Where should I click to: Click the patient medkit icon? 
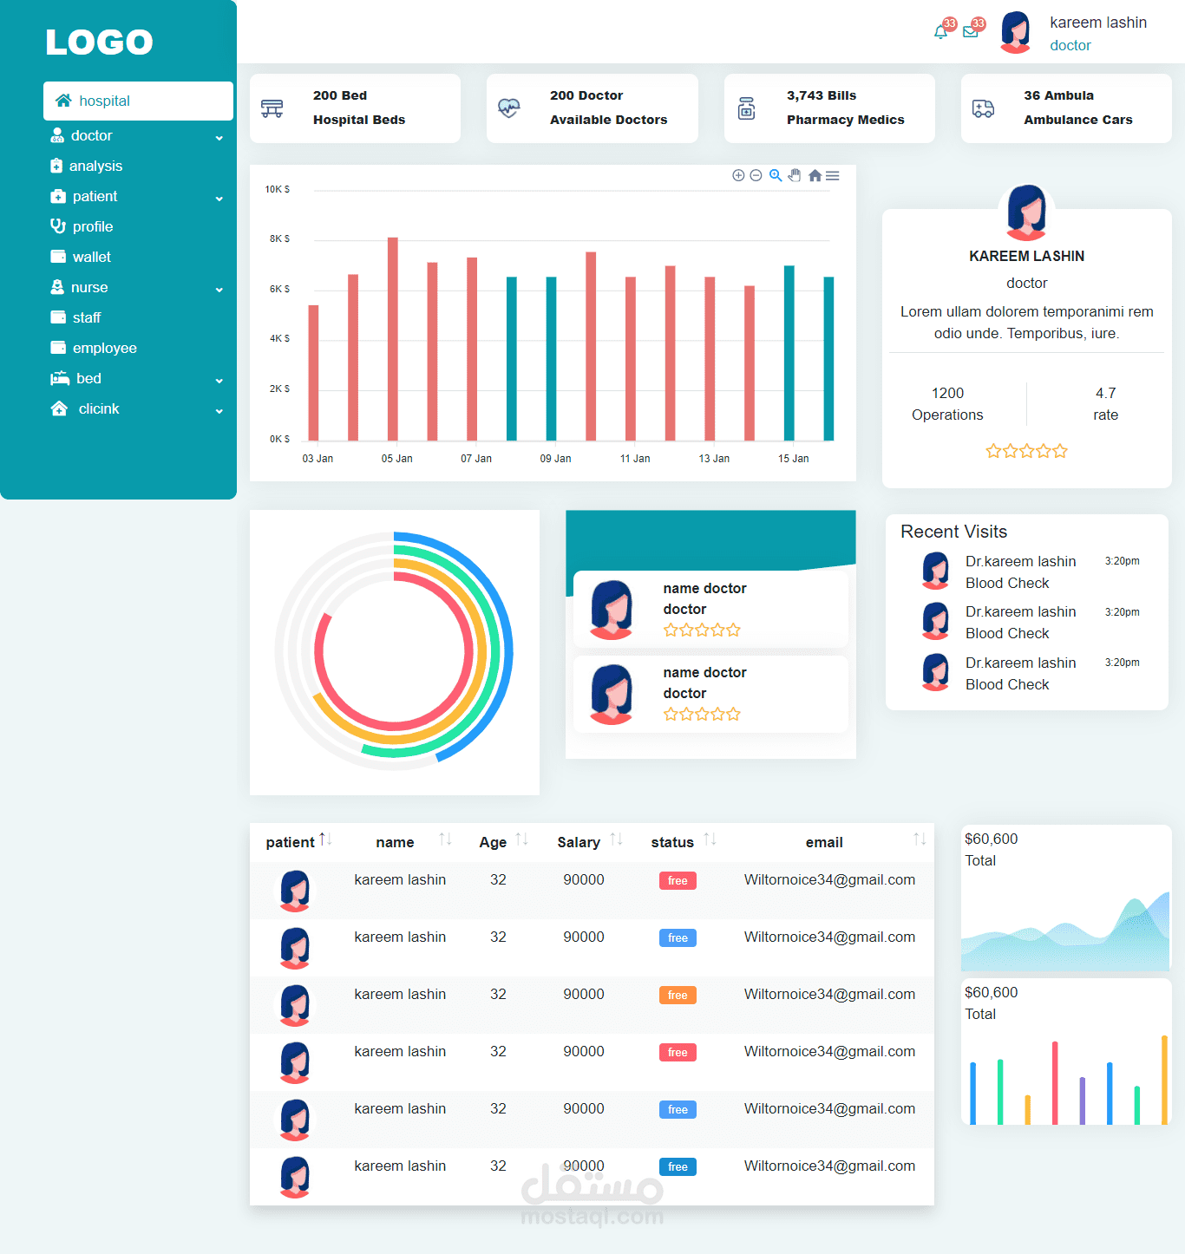point(58,196)
